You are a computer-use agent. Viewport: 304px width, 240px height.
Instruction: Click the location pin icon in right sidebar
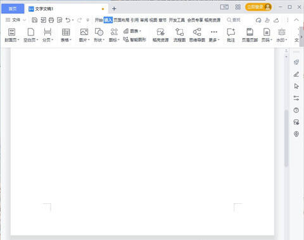click(x=296, y=134)
